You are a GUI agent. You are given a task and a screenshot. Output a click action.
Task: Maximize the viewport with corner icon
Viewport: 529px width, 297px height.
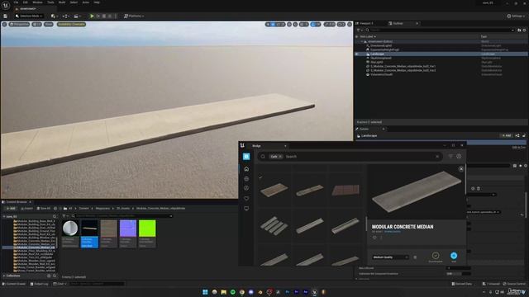[350, 24]
